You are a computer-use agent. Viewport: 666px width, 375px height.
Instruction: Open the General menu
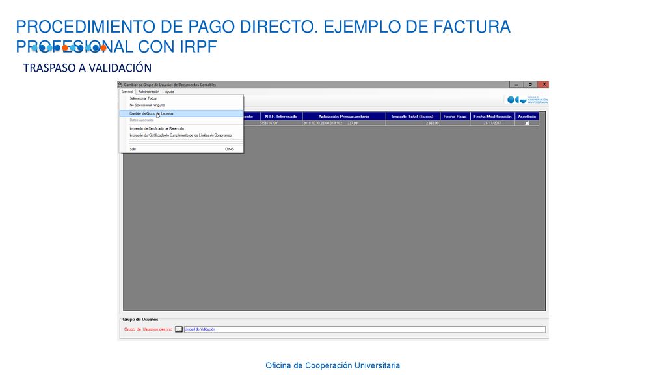tap(127, 92)
